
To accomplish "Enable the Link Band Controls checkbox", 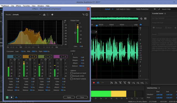I will pyautogui.click(x=71, y=79).
